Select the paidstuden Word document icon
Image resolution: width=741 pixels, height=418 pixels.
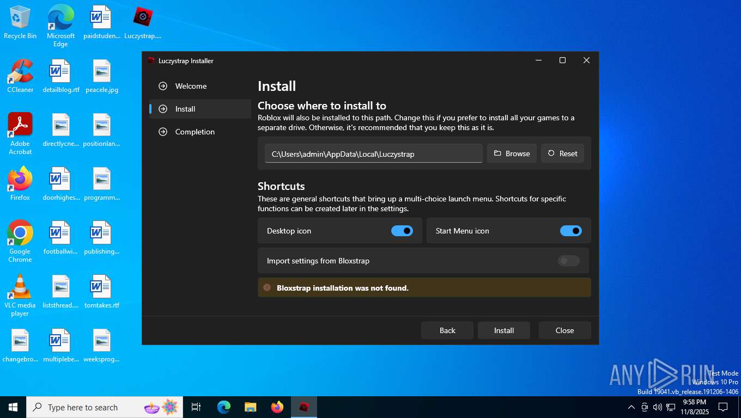coord(101,22)
